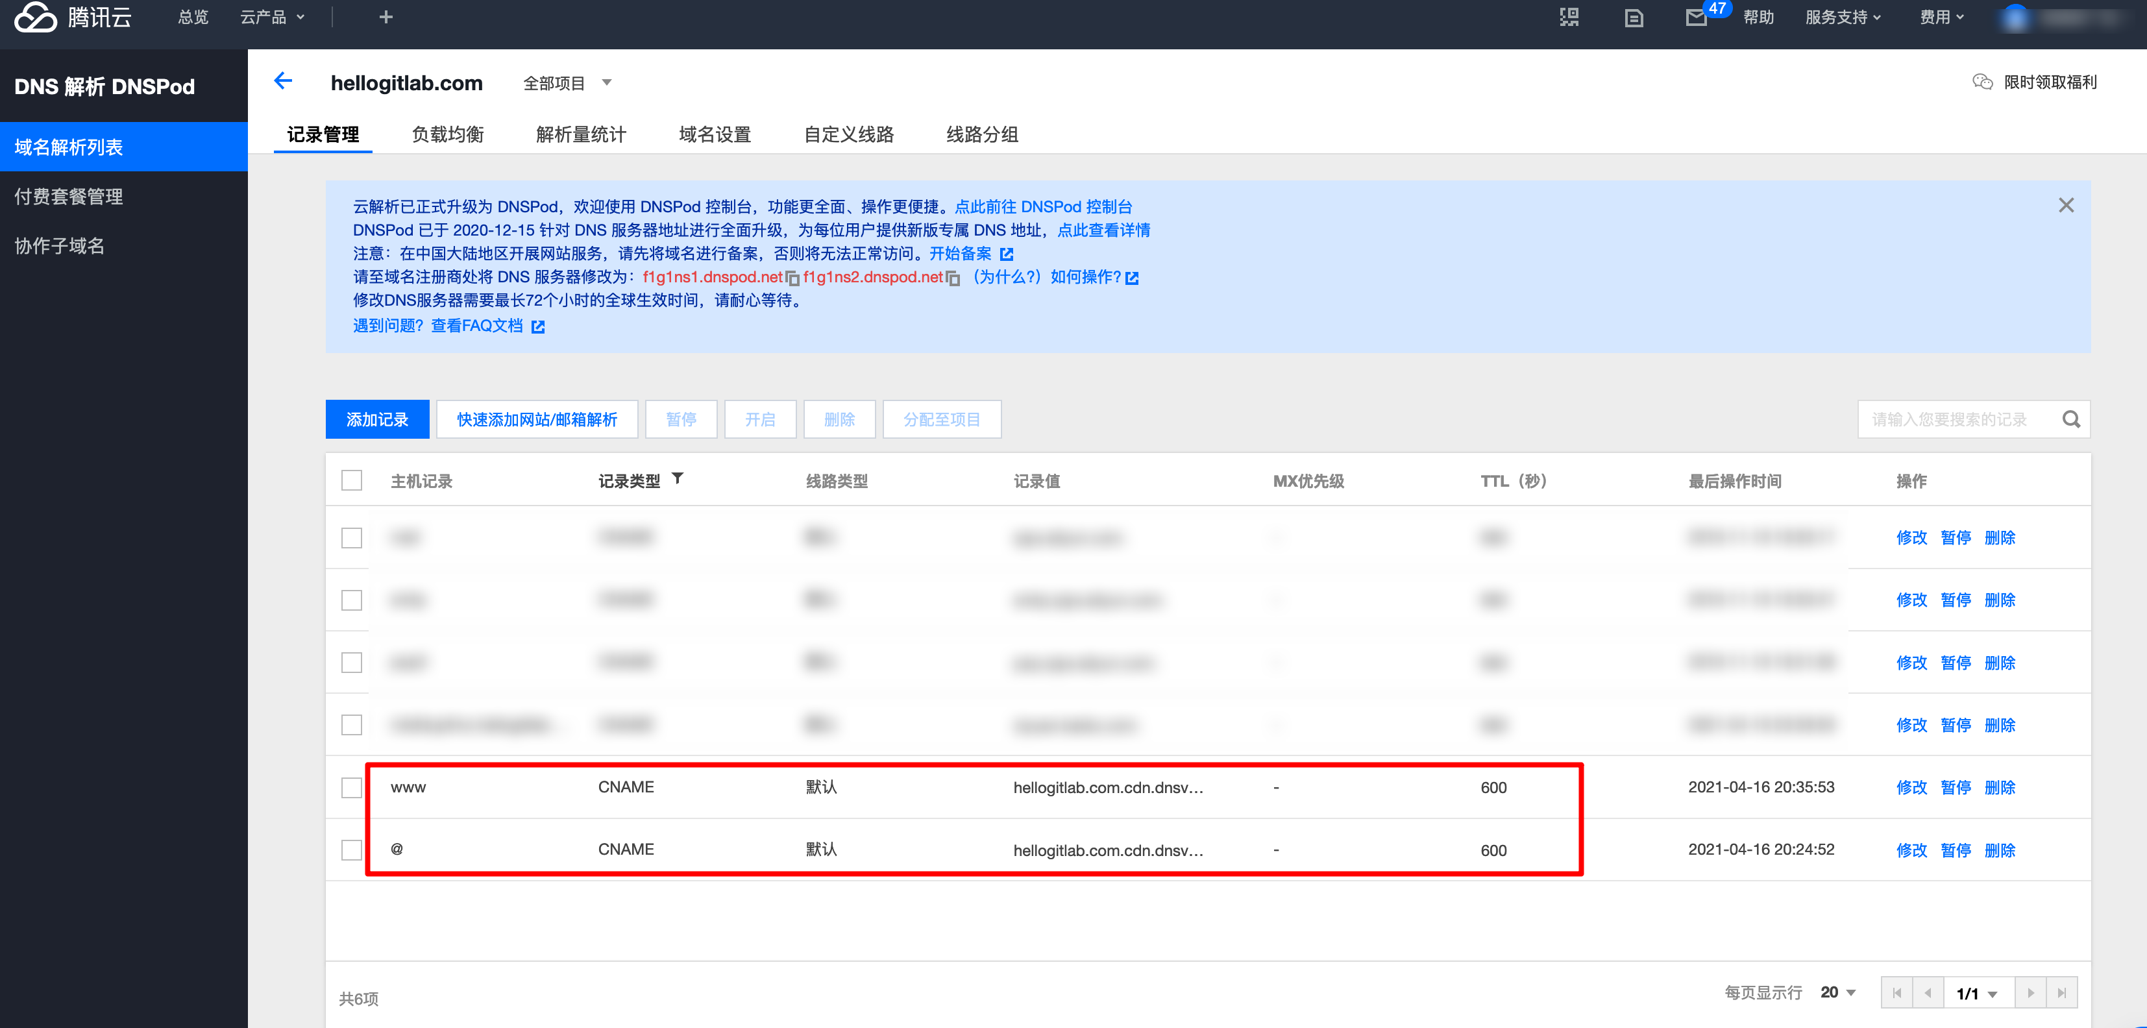Open 点此前往 DNSPod 控制台 link
Screen dimensions: 2147x1028
[x=1044, y=207]
